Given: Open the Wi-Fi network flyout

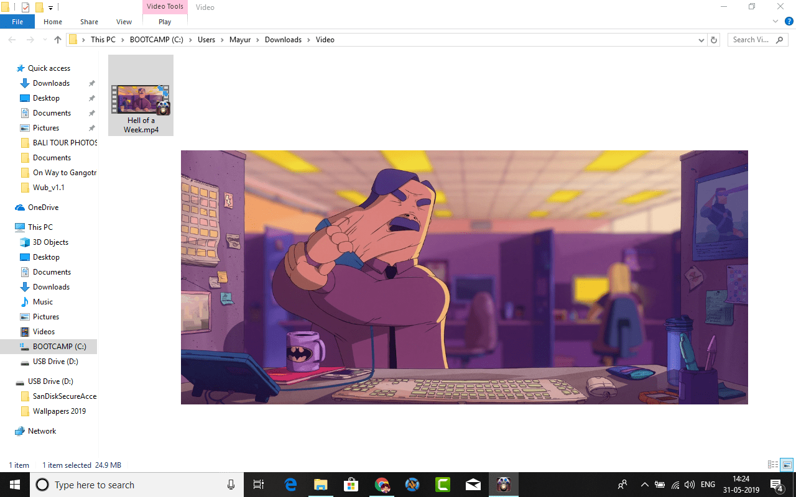Looking at the screenshot, I should point(675,485).
